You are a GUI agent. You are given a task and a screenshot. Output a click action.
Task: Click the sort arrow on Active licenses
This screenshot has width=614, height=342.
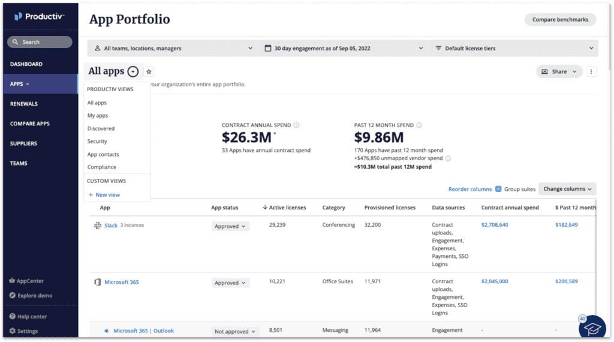[x=265, y=207]
